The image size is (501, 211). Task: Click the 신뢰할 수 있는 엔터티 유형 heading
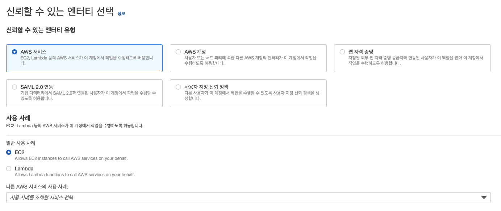[x=41, y=30]
